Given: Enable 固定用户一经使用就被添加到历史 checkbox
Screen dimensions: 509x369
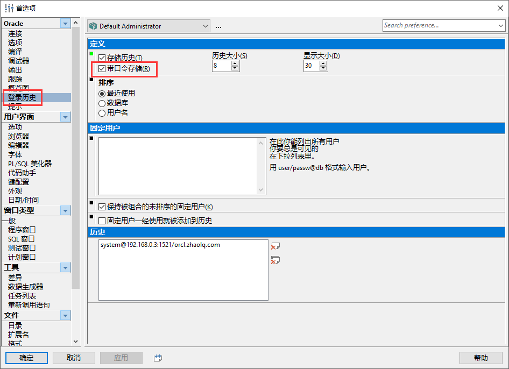Looking at the screenshot, I should point(102,221).
